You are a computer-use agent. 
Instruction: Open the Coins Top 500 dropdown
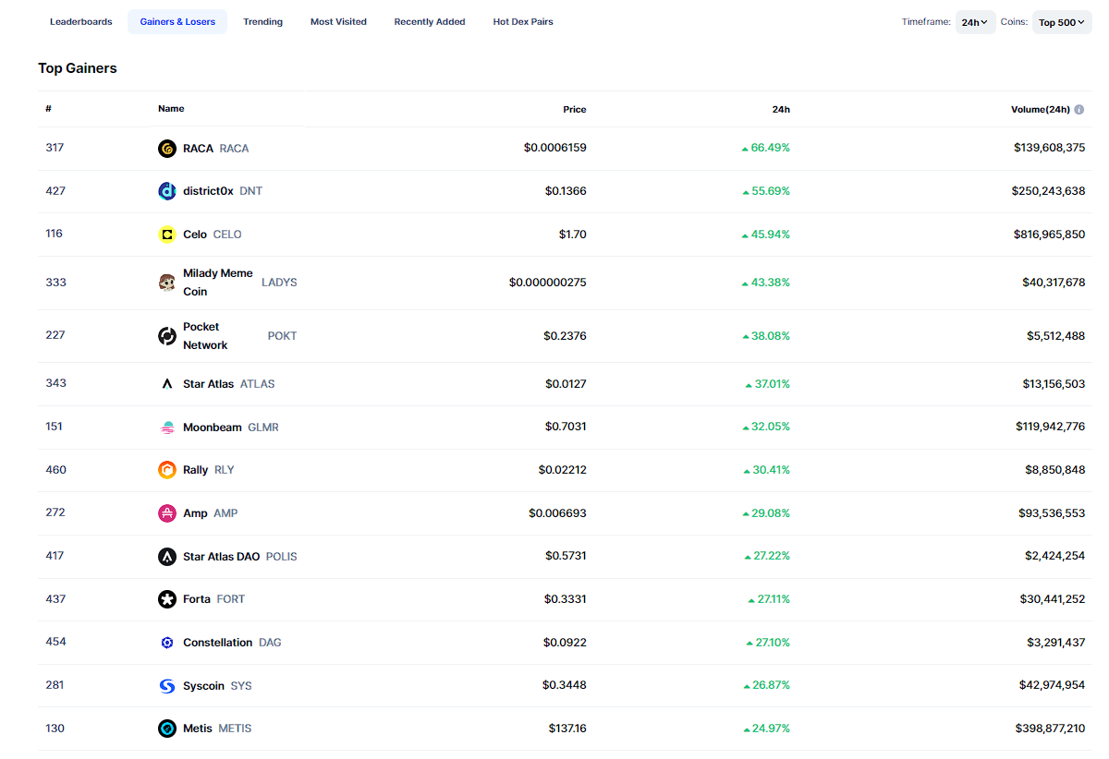click(x=1061, y=22)
